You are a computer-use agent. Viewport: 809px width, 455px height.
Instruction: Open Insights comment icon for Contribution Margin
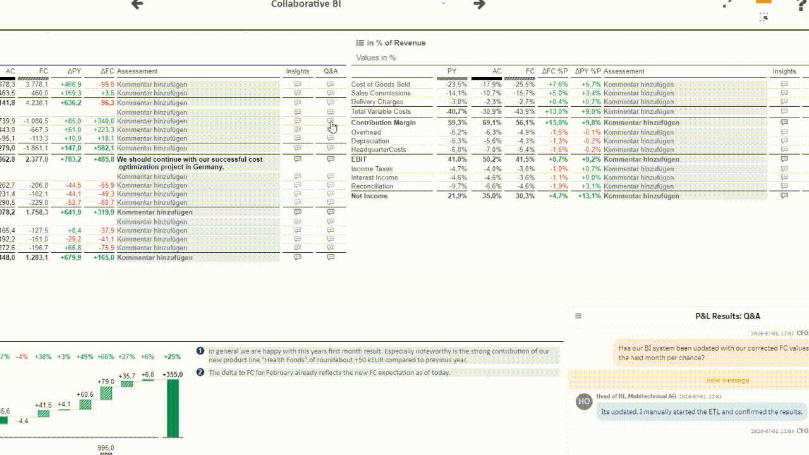784,123
